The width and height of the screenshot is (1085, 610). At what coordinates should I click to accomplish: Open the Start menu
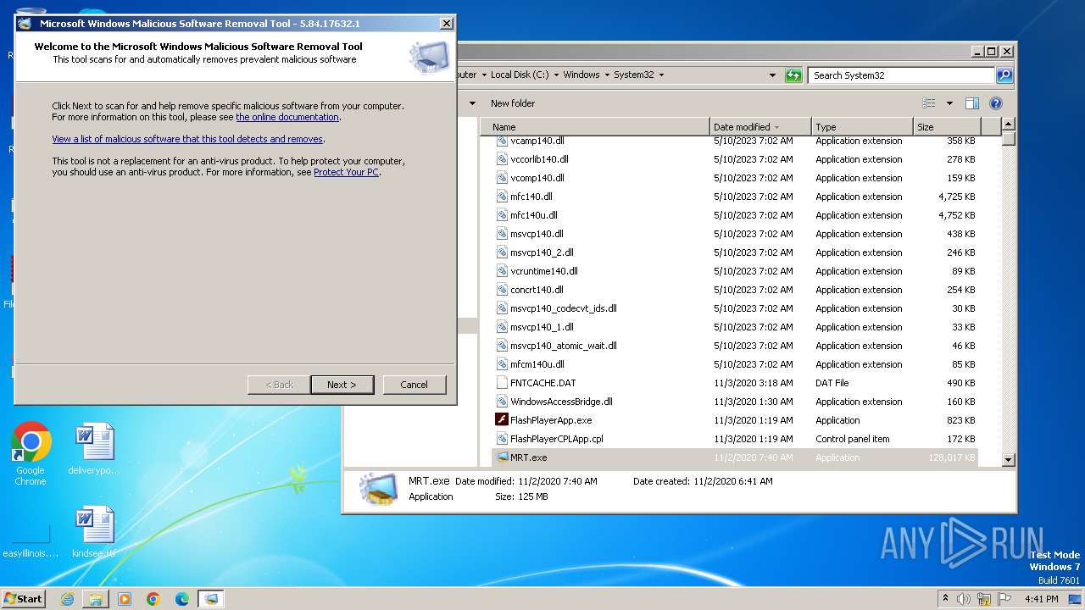click(x=24, y=598)
